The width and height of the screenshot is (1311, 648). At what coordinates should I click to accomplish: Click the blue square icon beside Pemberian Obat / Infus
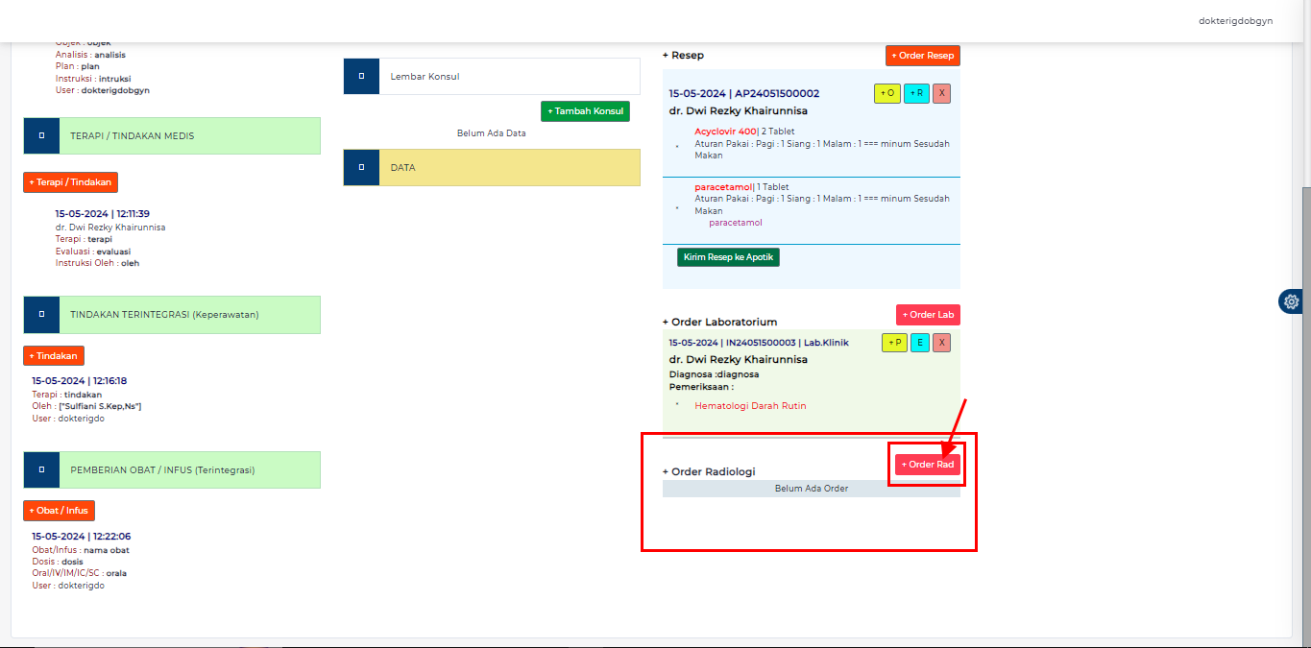coord(41,470)
